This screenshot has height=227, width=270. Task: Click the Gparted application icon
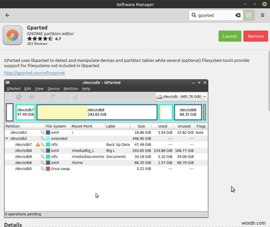pos(12,35)
